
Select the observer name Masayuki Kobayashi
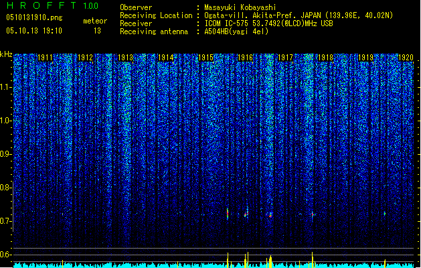pyautogui.click(x=240, y=7)
